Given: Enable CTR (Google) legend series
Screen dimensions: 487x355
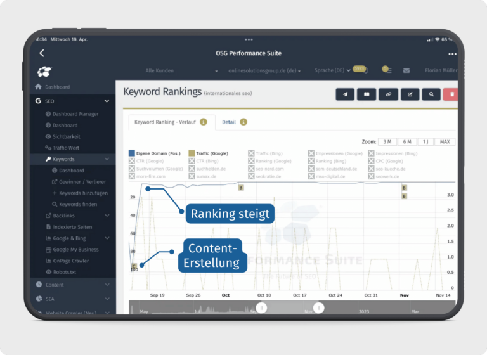Looking at the screenshot, I should (x=146, y=161).
